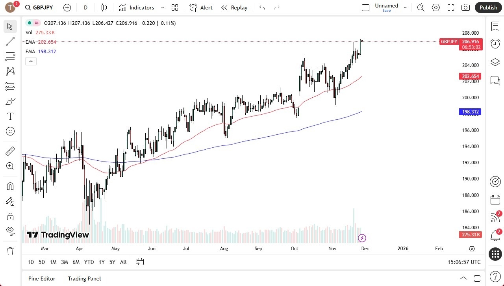Collapse the indicator legend expander arrow
The width and height of the screenshot is (504, 286).
tap(31, 61)
